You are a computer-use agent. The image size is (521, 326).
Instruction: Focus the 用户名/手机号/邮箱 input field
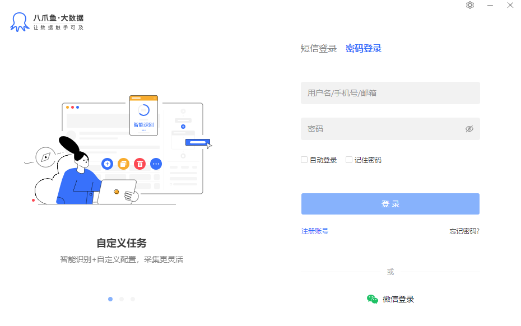(x=390, y=93)
